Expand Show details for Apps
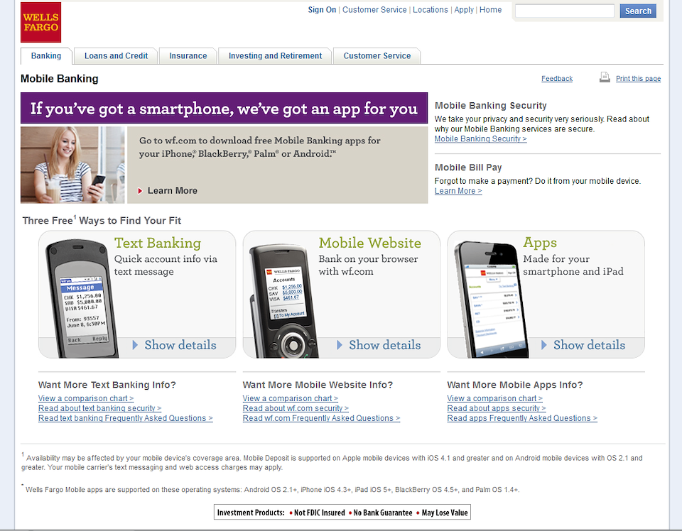This screenshot has height=531, width=682. 583,345
